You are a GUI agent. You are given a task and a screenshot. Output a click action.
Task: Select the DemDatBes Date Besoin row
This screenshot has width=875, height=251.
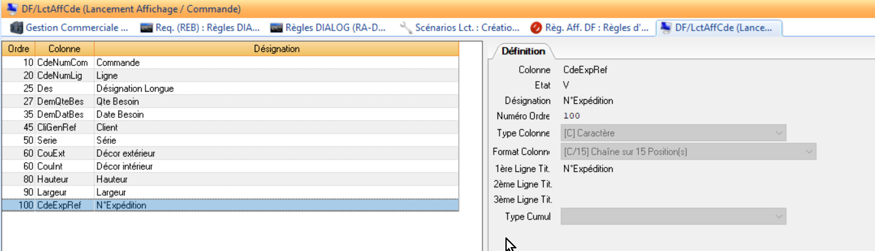230,114
